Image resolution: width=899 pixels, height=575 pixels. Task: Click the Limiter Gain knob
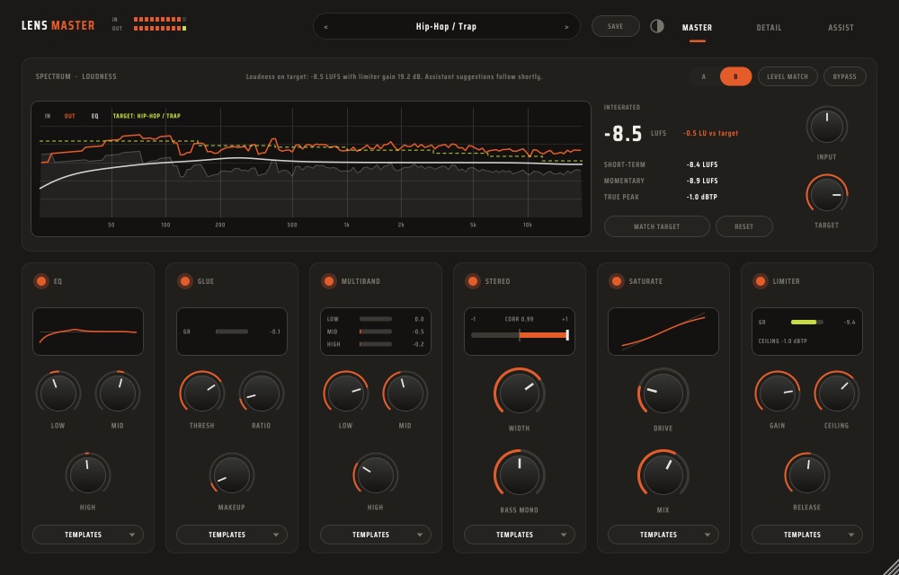coord(778,394)
